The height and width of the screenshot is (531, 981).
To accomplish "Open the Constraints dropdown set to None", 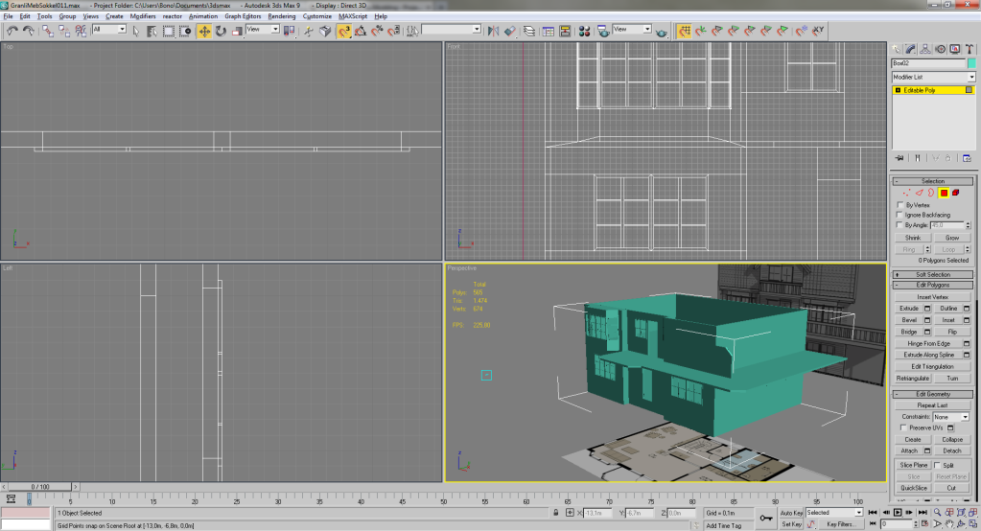I will (950, 417).
